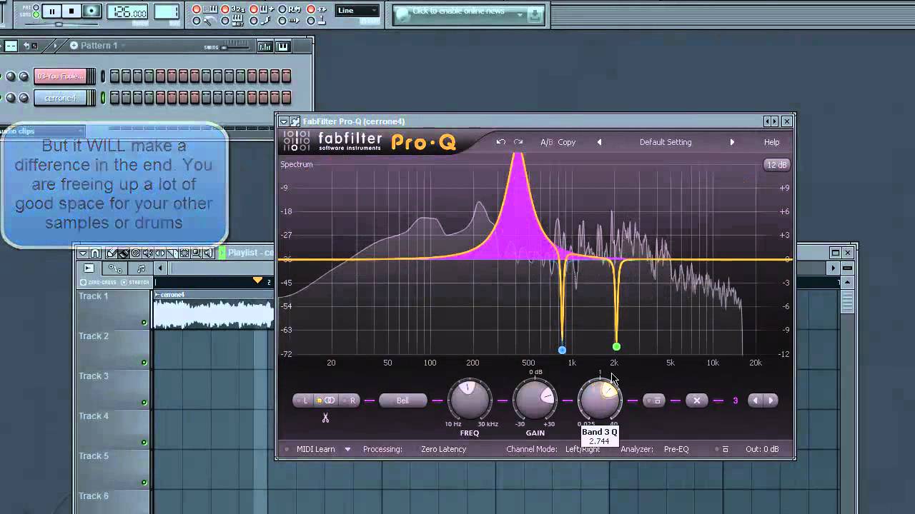Load previous preset in Pro-Q
915x514 pixels.
[x=599, y=142]
